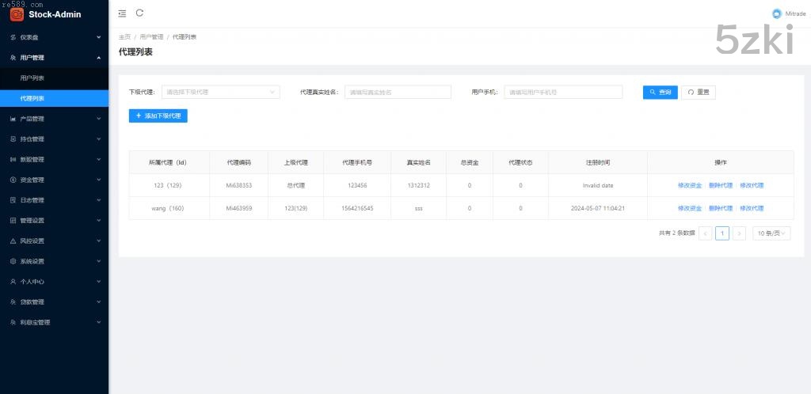
Task: Click the Mitrade user avatar icon
Action: pos(776,13)
